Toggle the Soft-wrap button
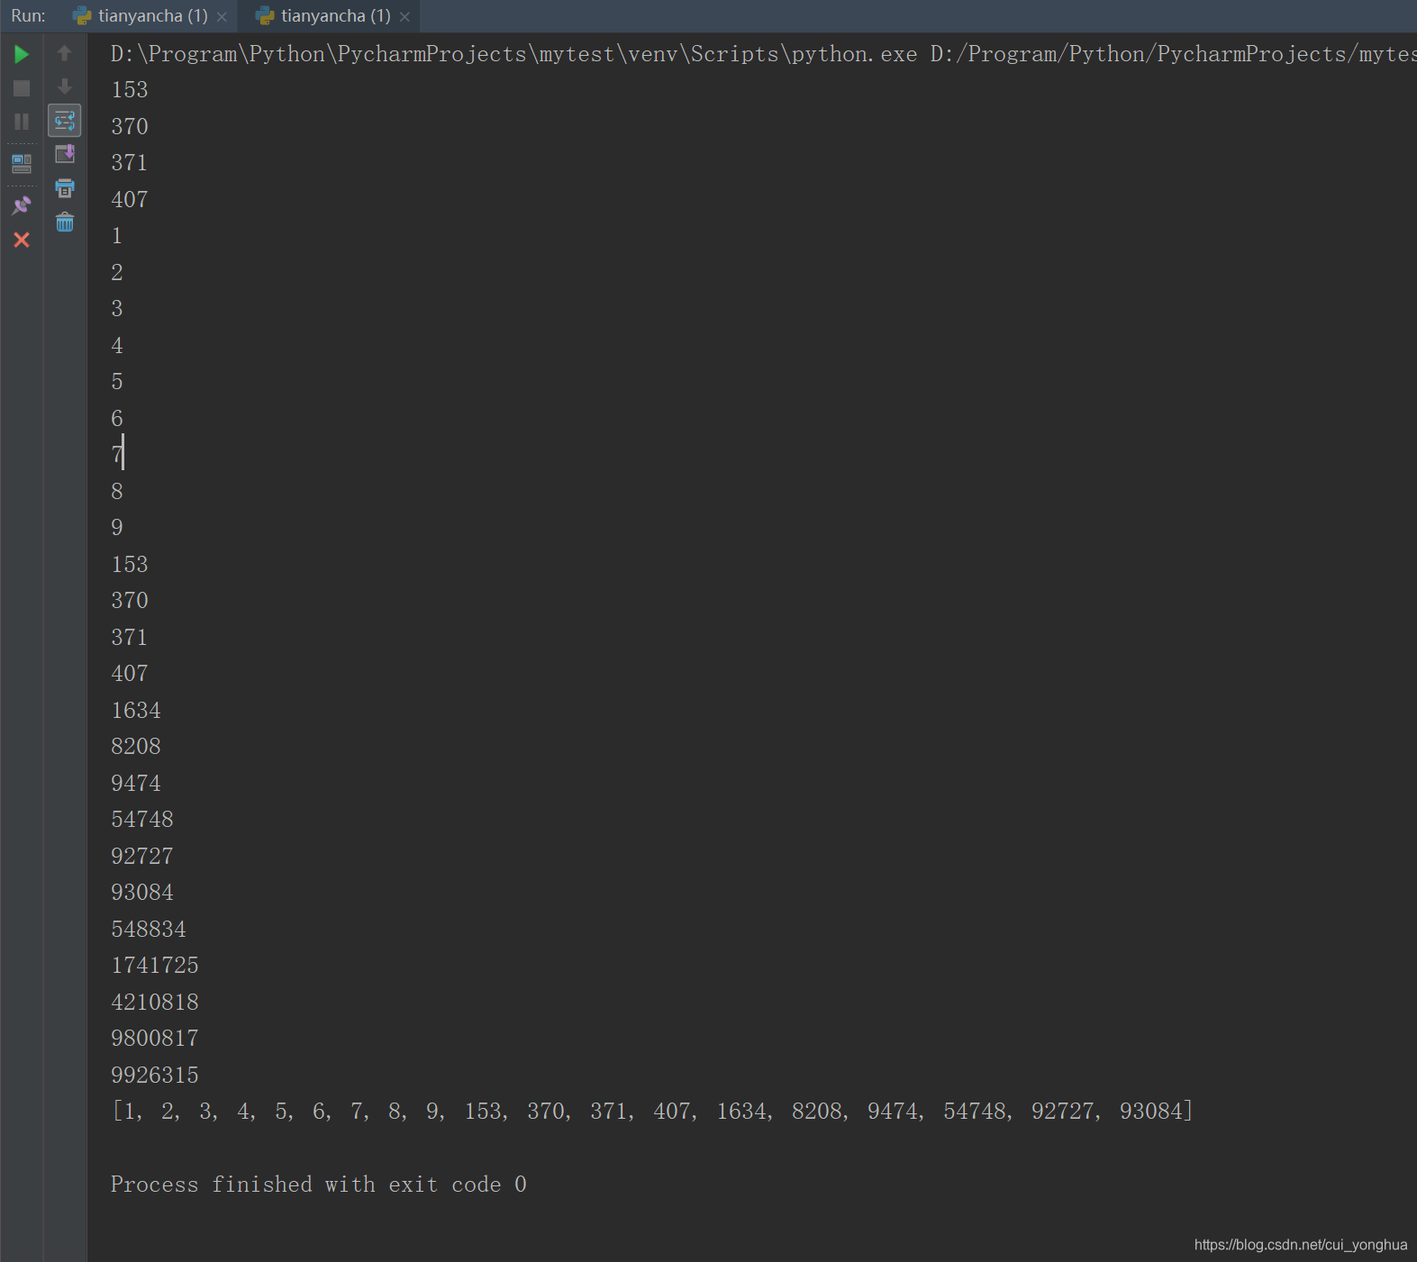This screenshot has width=1417, height=1262. point(65,121)
